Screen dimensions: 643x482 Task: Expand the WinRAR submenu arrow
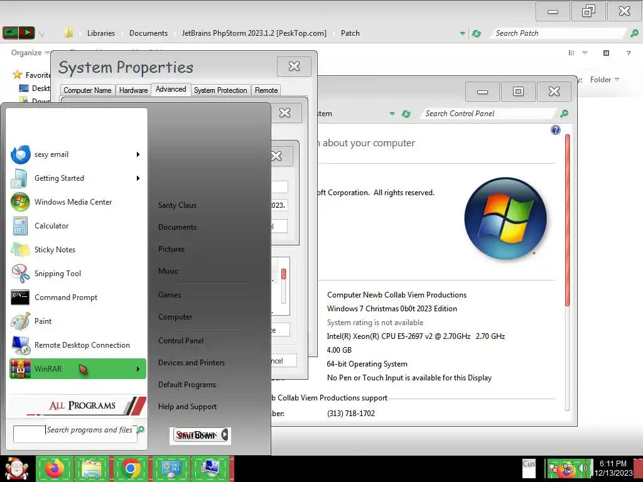138,369
